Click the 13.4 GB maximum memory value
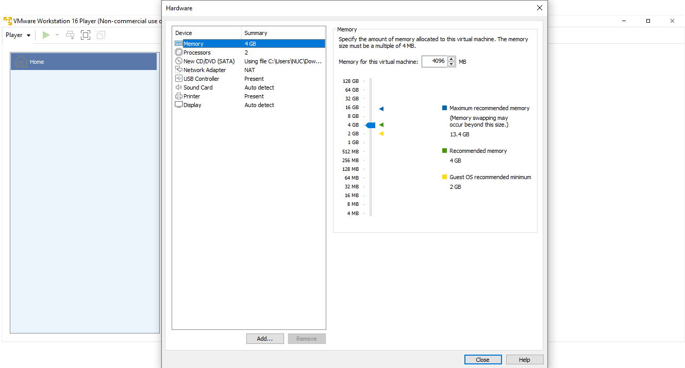 [x=460, y=134]
